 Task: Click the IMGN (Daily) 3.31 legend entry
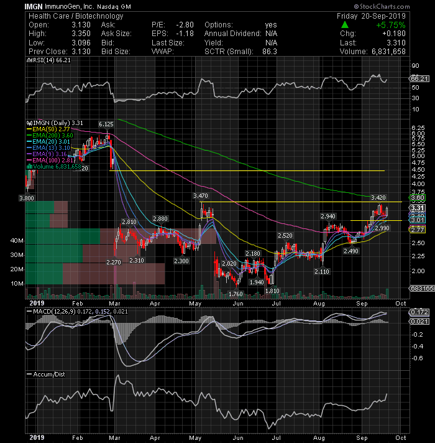(x=55, y=123)
